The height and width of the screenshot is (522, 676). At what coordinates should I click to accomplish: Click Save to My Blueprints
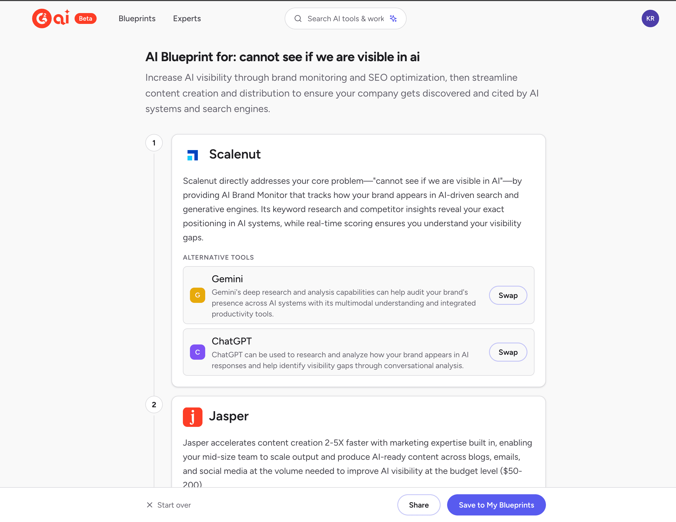[x=496, y=505]
